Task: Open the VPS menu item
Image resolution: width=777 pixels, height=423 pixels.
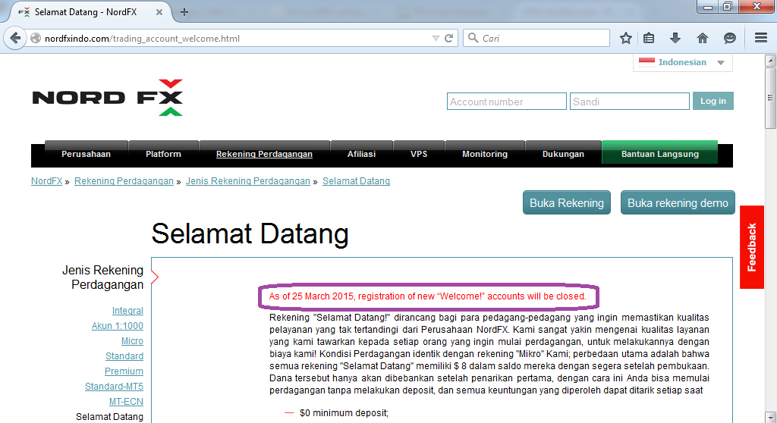Action: coord(419,154)
